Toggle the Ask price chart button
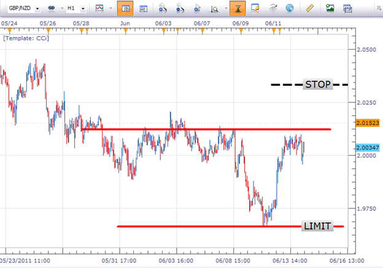The image size is (383, 268). click(143, 9)
